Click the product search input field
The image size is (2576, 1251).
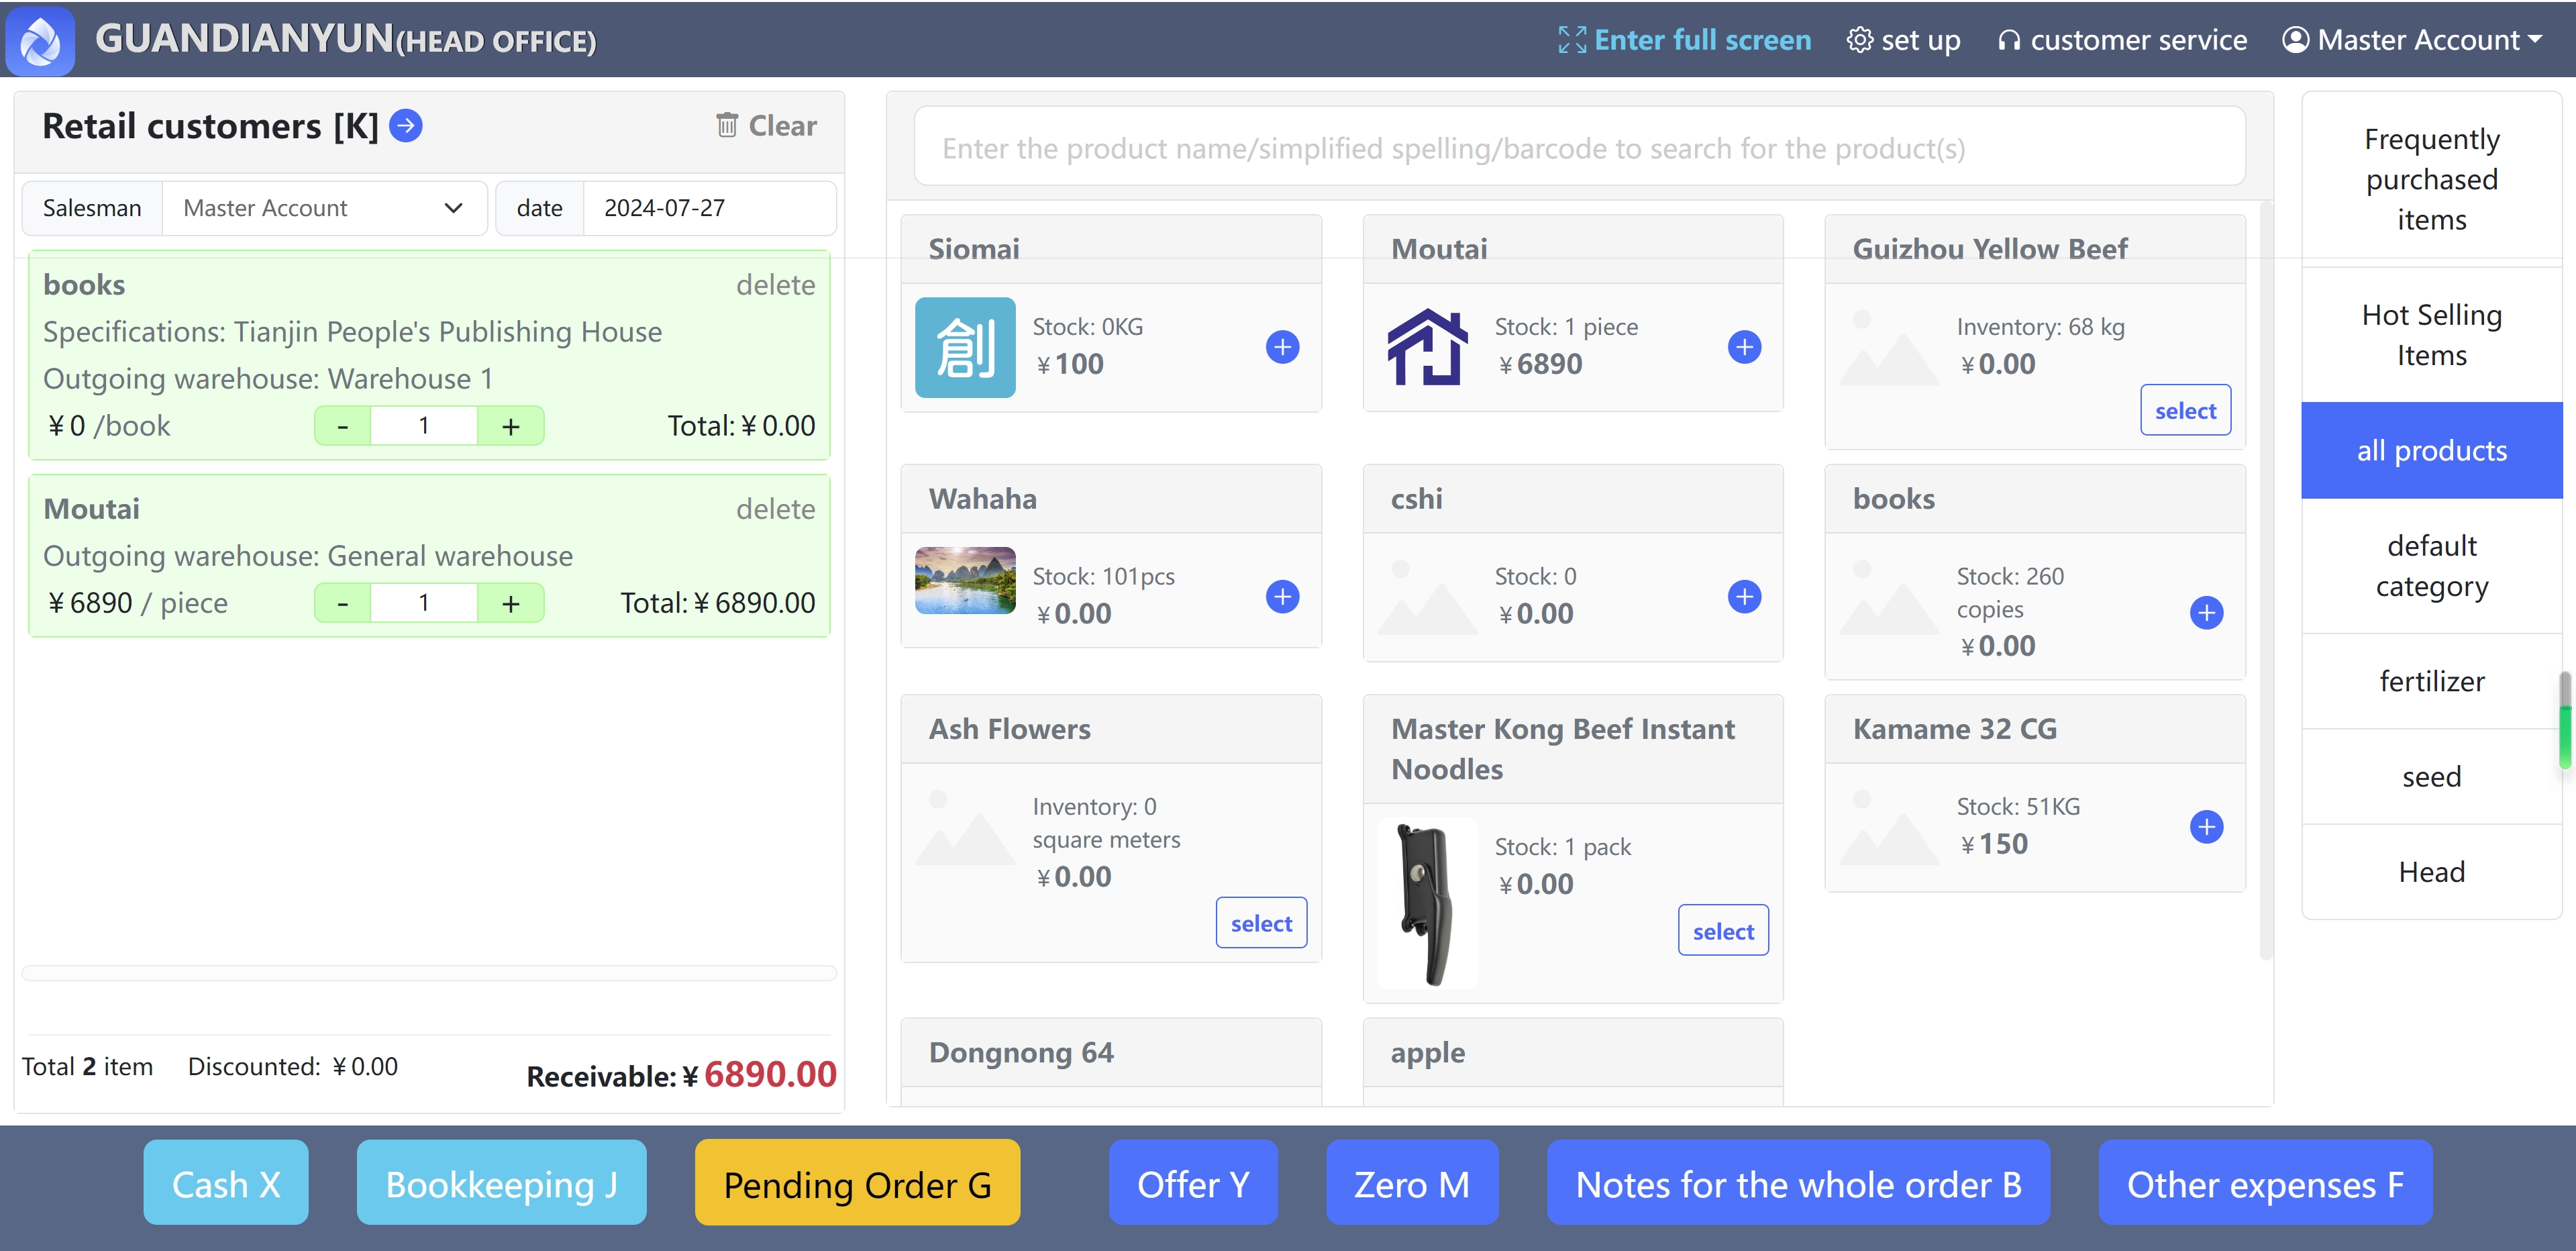coord(1579,148)
